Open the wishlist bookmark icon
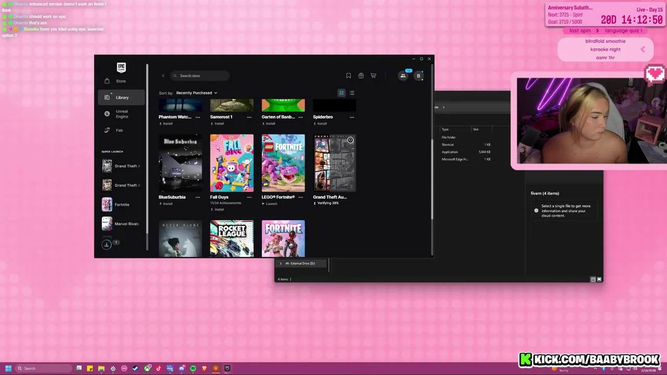Screen dimensions: 667x375 click(x=349, y=76)
